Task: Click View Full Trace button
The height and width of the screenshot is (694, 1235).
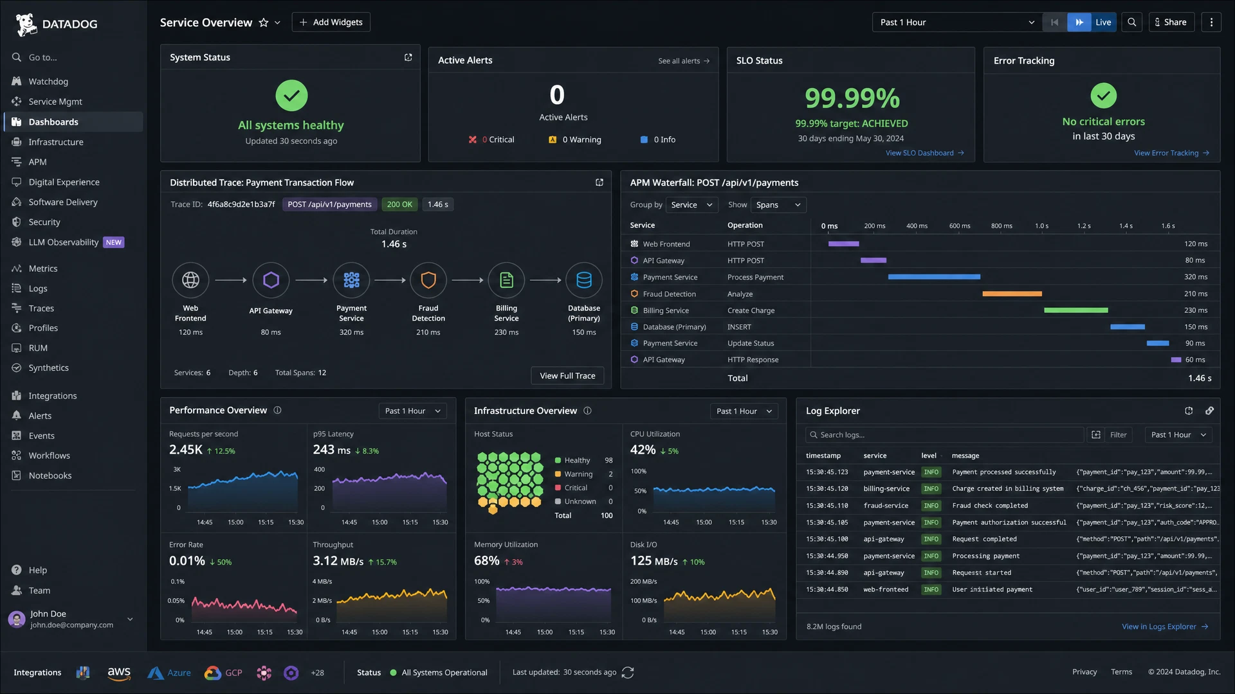Action: click(x=567, y=376)
